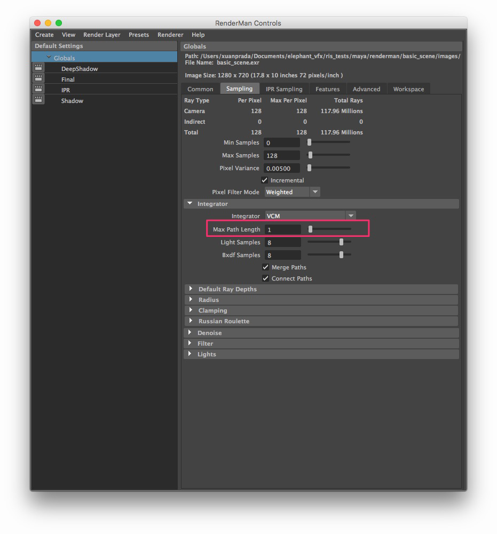The image size is (497, 534).
Task: Click the Max Path Length slider handle
Action: [310, 229]
